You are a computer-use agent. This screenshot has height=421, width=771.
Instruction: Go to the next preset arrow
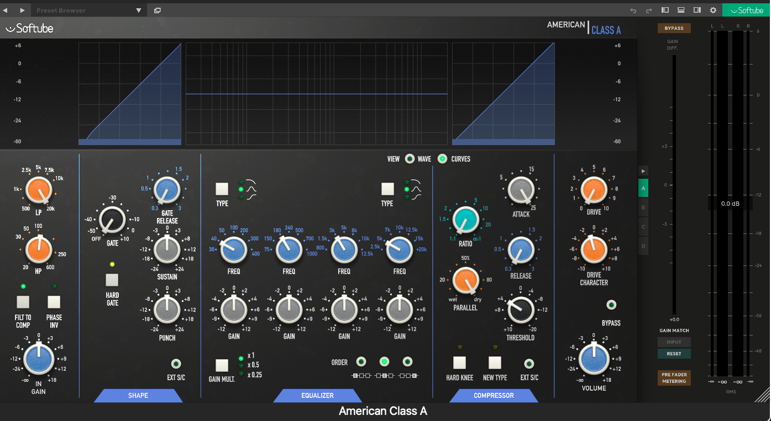tap(22, 10)
